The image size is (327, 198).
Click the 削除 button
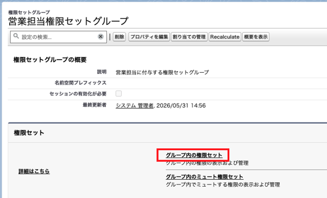pos(120,37)
